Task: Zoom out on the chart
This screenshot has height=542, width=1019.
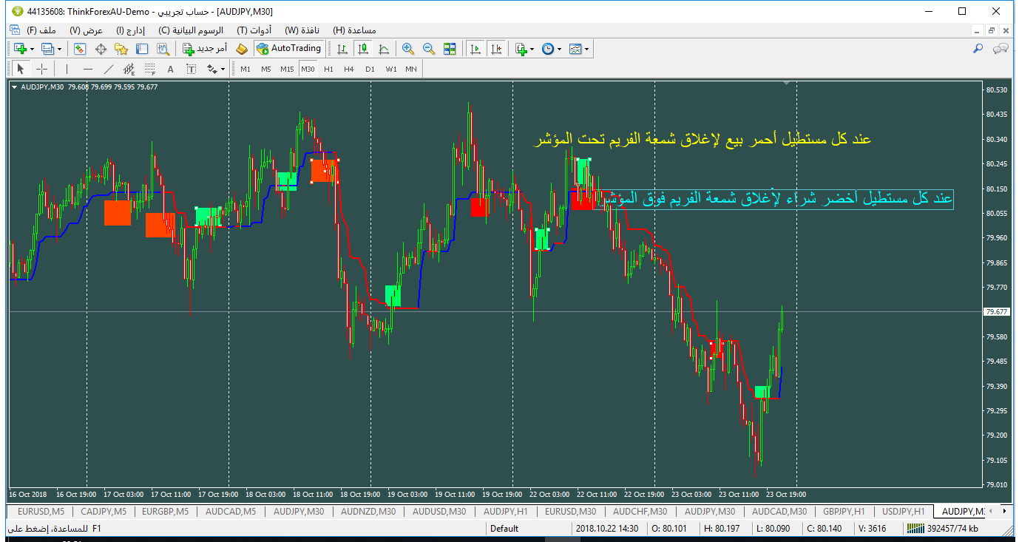Action: click(428, 49)
